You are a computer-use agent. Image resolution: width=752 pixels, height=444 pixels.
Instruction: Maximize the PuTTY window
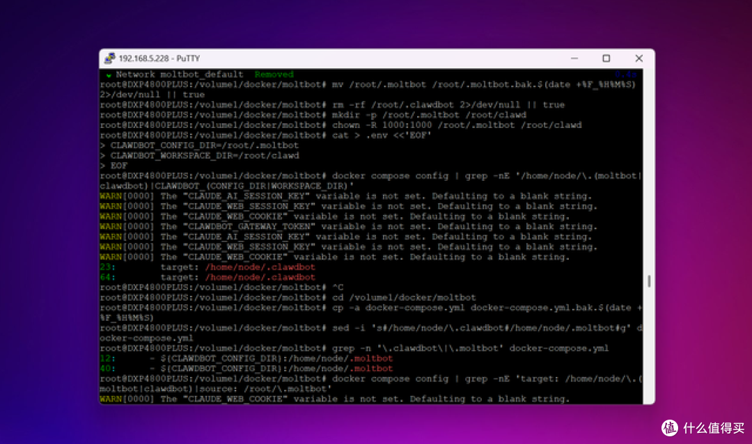606,58
